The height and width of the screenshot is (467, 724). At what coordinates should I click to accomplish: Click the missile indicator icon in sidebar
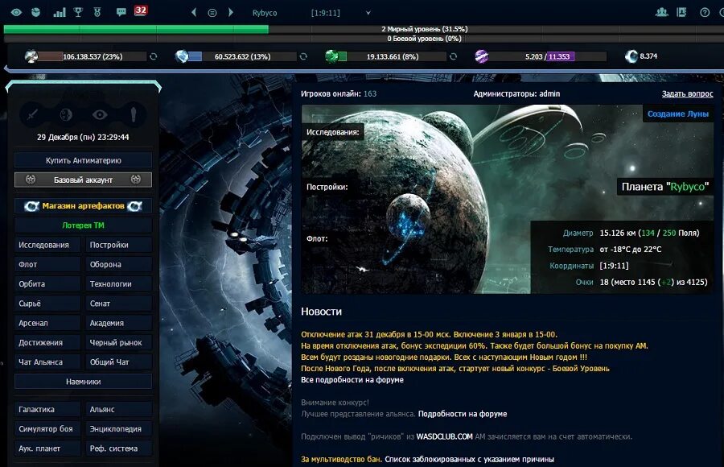[134, 114]
